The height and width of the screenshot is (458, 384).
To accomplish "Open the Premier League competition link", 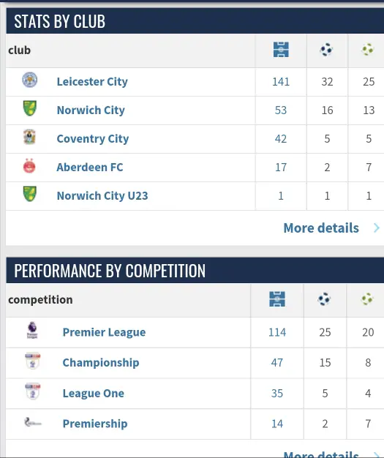I will 105,332.
